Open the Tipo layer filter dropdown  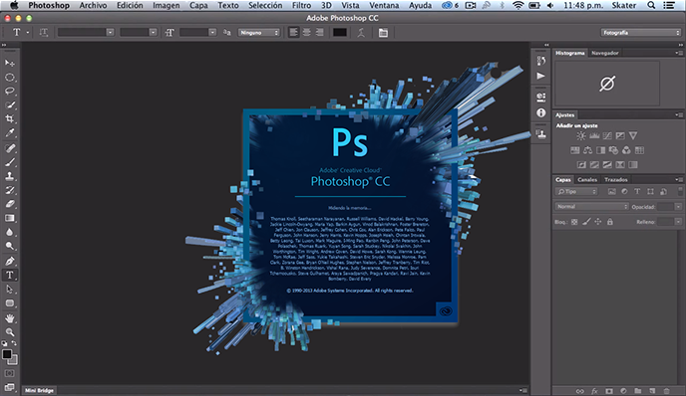(x=576, y=192)
